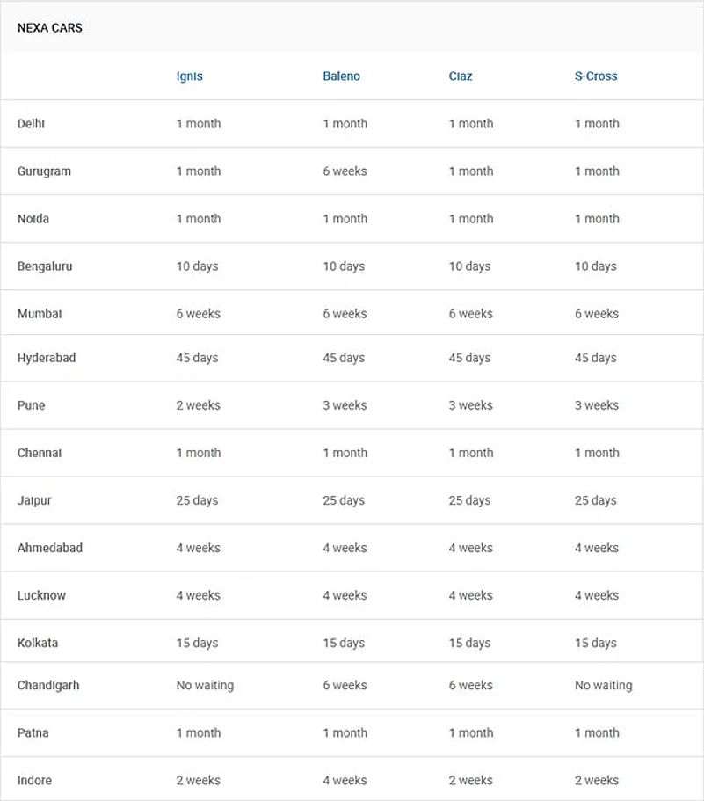Click Chandigarh's Ignis No waiting cell
Image resolution: width=704 pixels, height=801 pixels.
coord(205,685)
